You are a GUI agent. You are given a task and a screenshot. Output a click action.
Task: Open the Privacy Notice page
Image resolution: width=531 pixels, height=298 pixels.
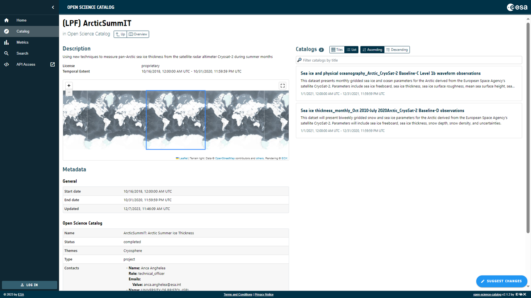click(x=264, y=294)
